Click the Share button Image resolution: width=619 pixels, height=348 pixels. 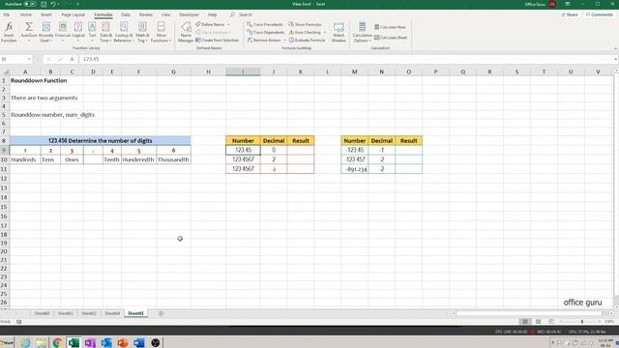coord(570,14)
